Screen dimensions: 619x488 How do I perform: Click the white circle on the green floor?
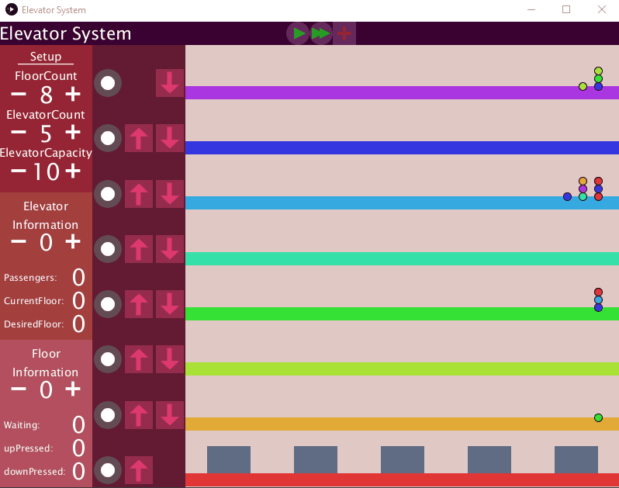click(108, 304)
